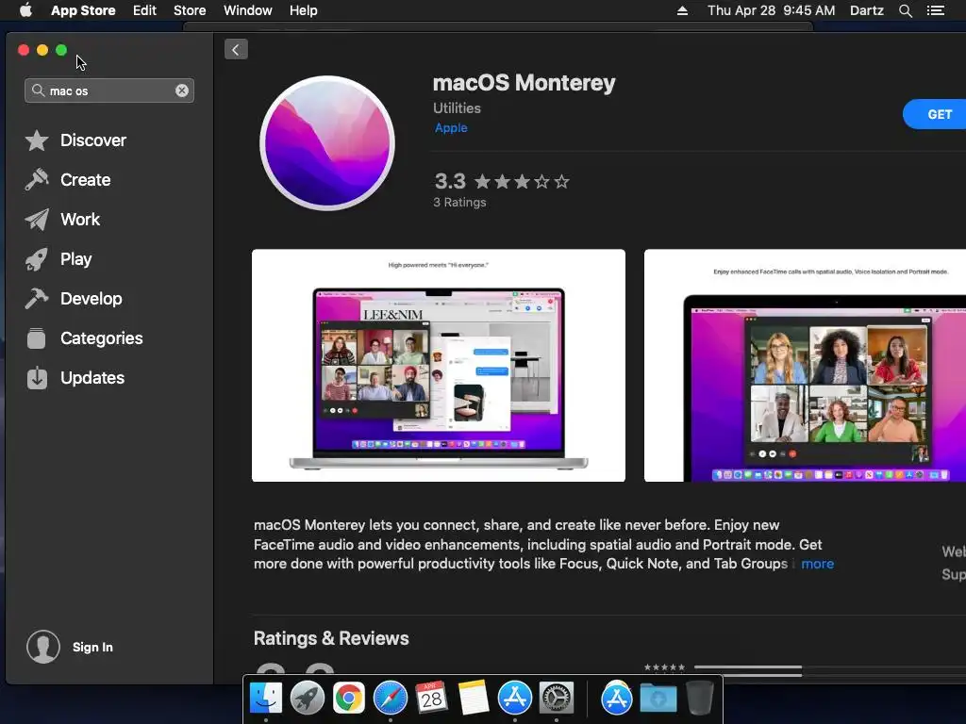The width and height of the screenshot is (966, 724).
Task: Click the macOS Monterey app icon
Action: coord(327,143)
